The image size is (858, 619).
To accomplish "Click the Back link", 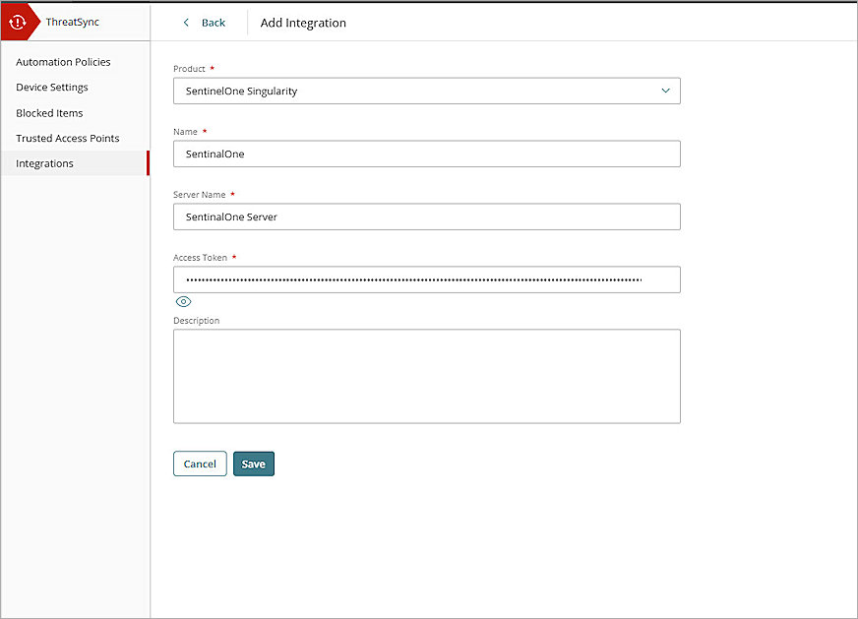I will coord(214,23).
